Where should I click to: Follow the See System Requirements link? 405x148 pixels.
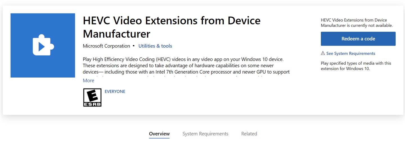click(350, 54)
